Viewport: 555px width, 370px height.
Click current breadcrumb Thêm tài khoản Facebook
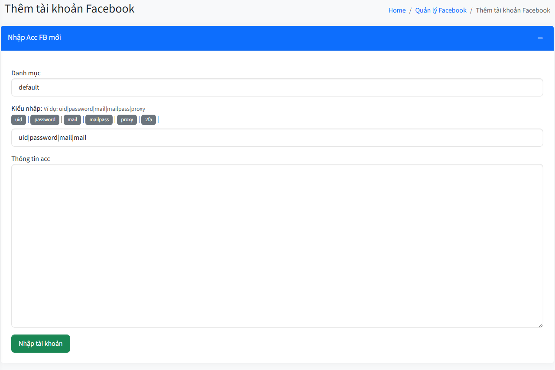[513, 10]
